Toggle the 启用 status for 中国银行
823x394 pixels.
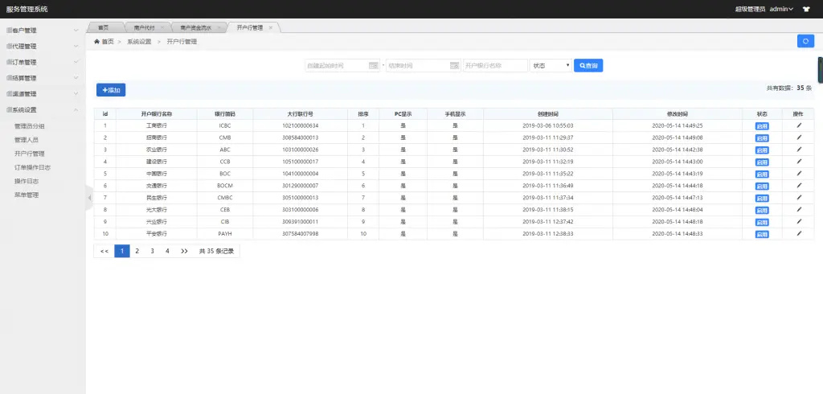(x=762, y=174)
